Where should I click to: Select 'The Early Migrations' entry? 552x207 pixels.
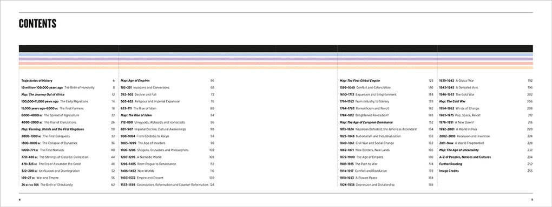74,101
